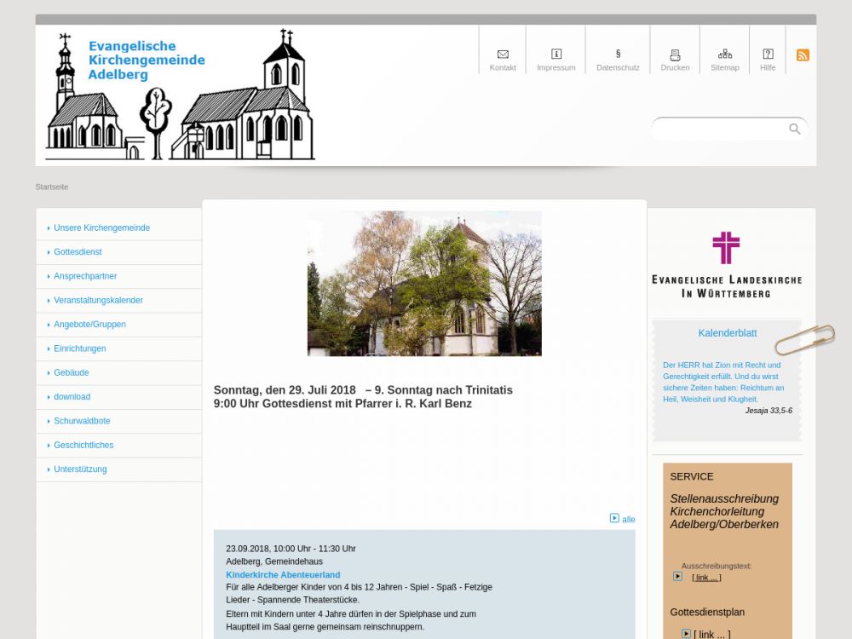Viewport: 852px width, 639px height.
Task: Expand the Unsere Kirchengemeinde menu item
Action: (101, 228)
